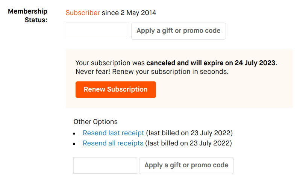Open the Resend all receipts link
This screenshot has height=182, width=300.
point(113,143)
